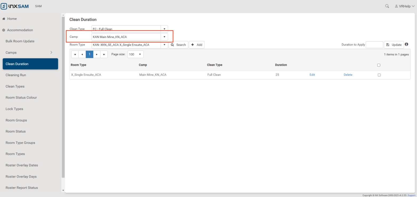
Task: Open the Room Type dropdown
Action: coord(164,45)
